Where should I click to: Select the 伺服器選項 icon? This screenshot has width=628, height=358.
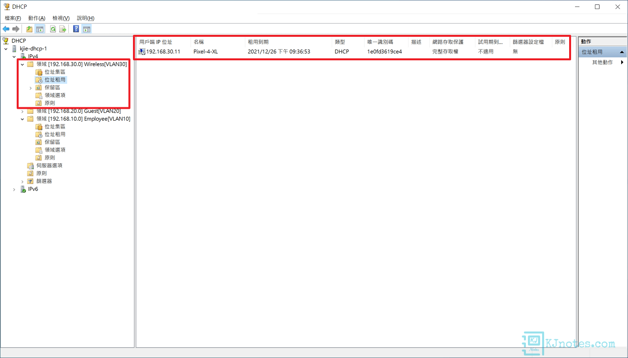[x=30, y=166]
